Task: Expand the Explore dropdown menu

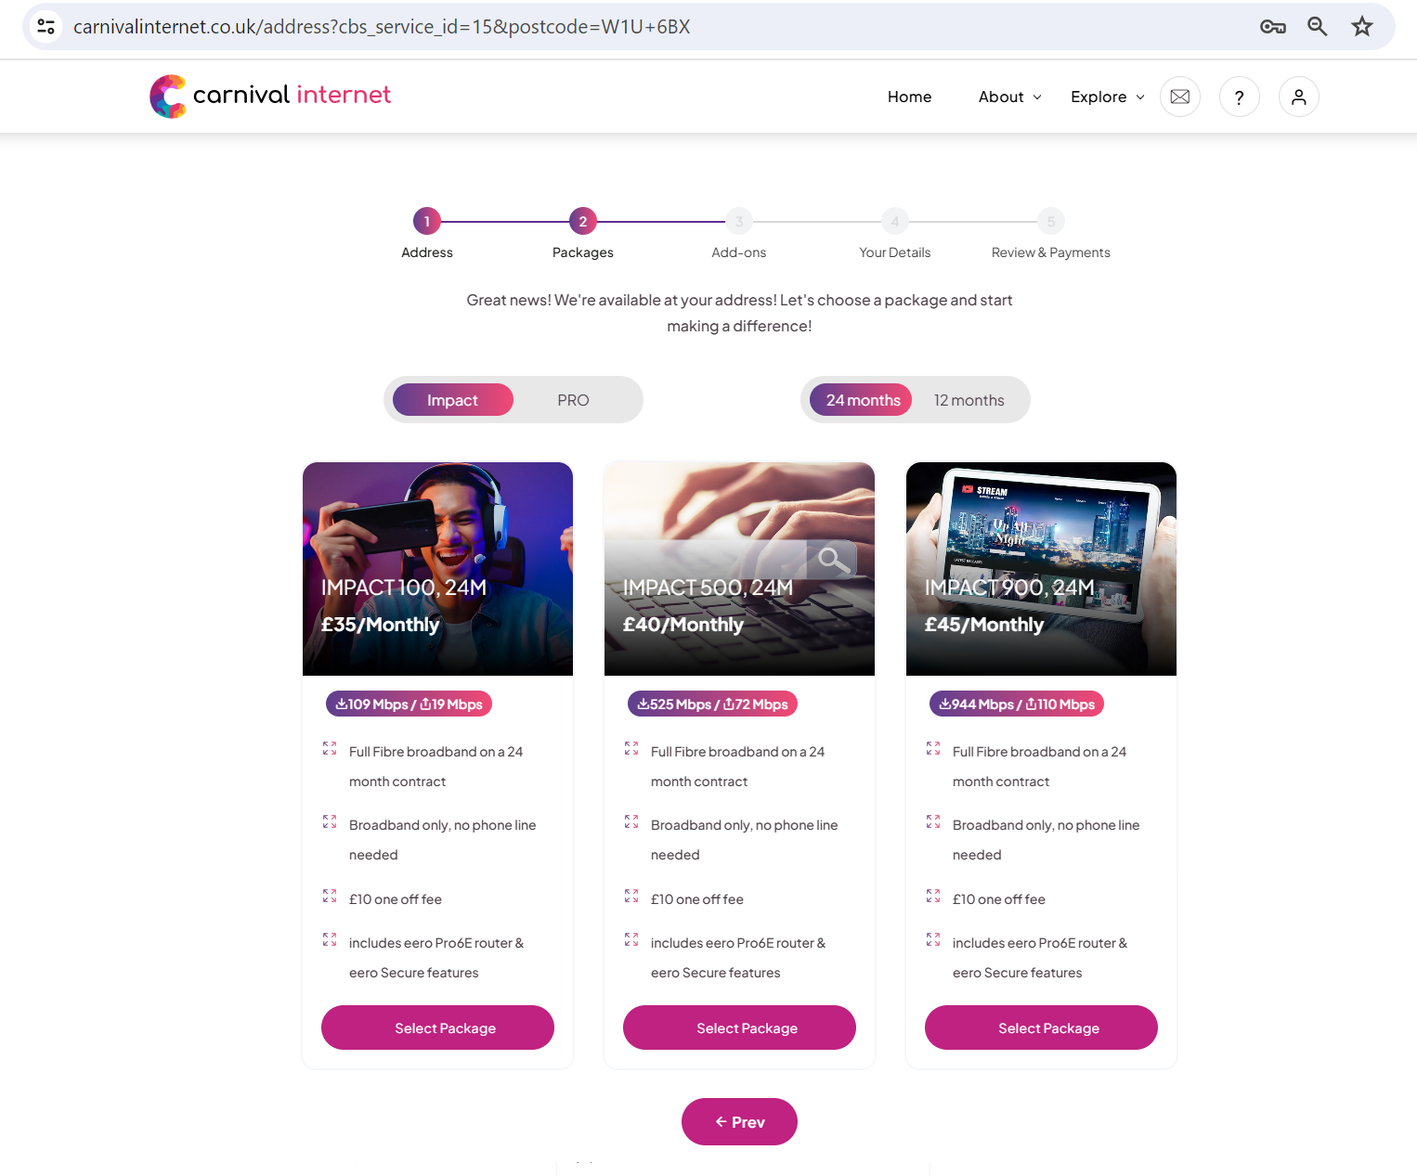Action: 1107,97
